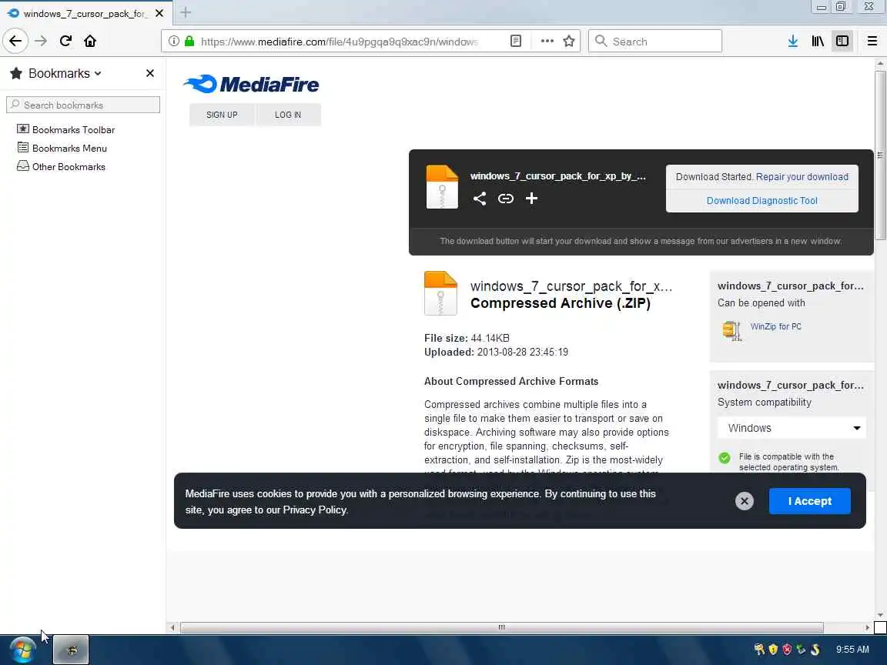887x665 pixels.
Task: Click the taskbar application button
Action: click(72, 650)
